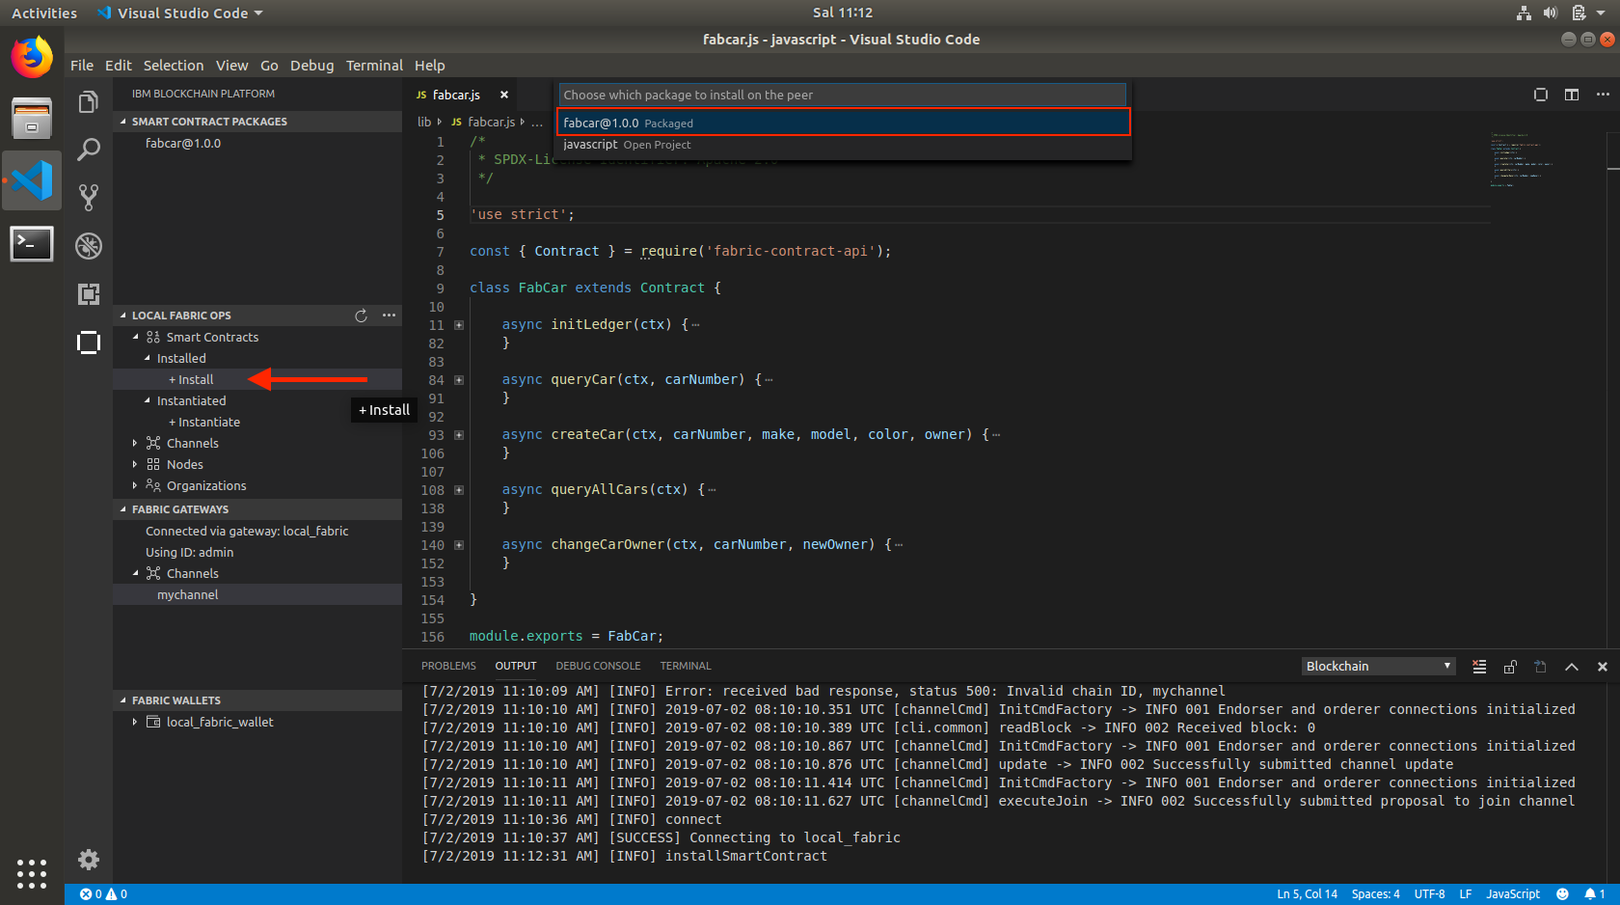
Task: Focus the package quick pick input field
Action: (842, 95)
